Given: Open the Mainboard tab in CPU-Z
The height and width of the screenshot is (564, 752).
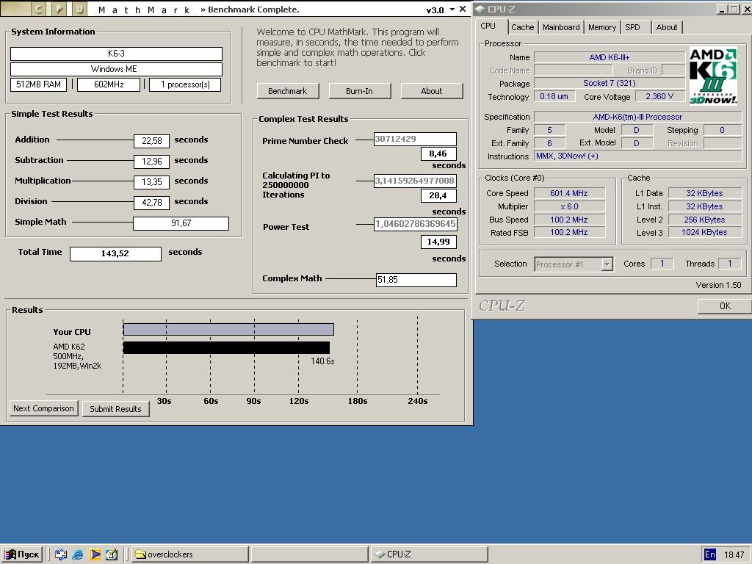Looking at the screenshot, I should tap(561, 27).
